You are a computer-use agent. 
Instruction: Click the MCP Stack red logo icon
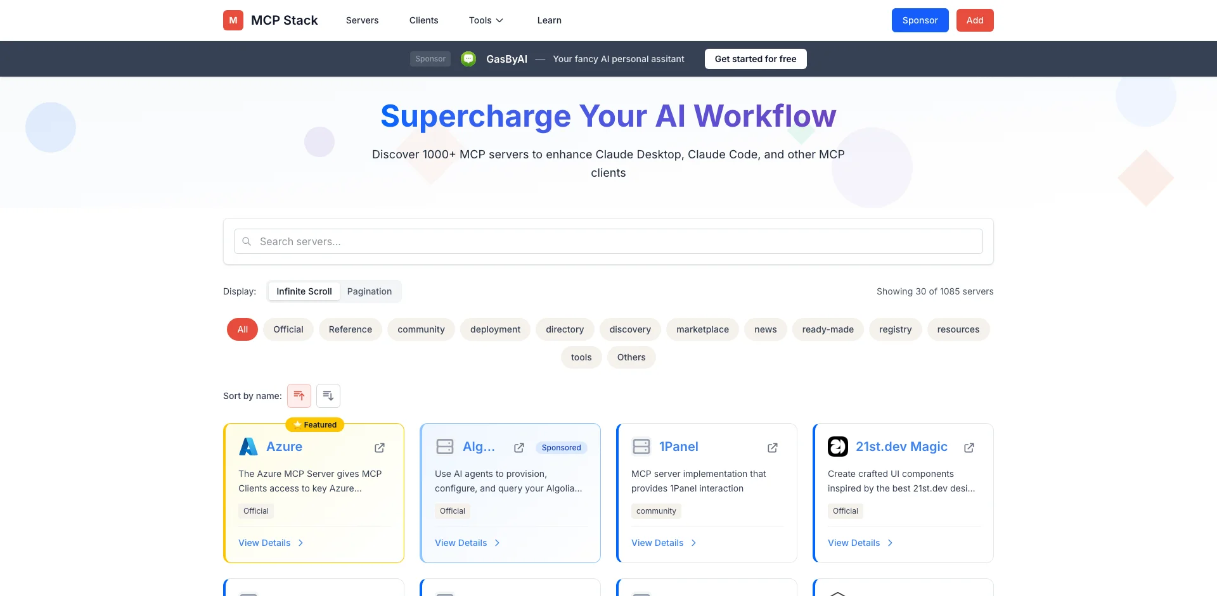[233, 20]
